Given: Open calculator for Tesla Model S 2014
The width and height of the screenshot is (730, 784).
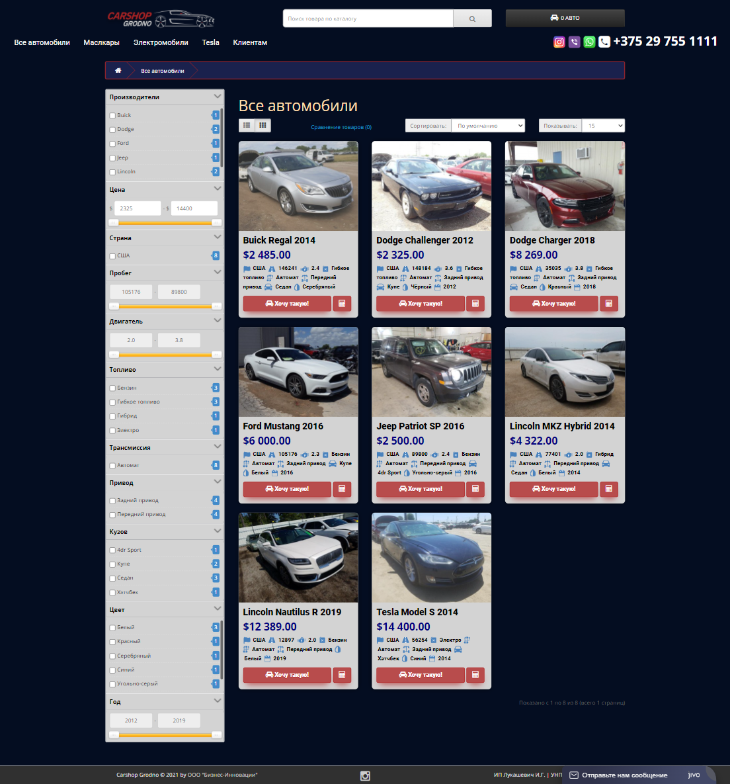Looking at the screenshot, I should click(x=475, y=675).
